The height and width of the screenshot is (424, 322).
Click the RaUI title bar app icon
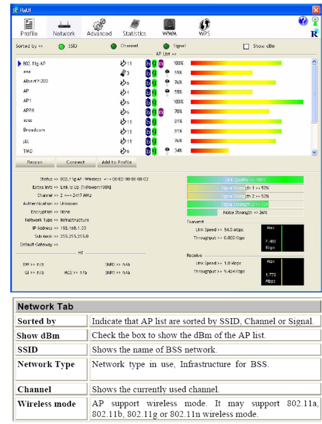pos(15,10)
